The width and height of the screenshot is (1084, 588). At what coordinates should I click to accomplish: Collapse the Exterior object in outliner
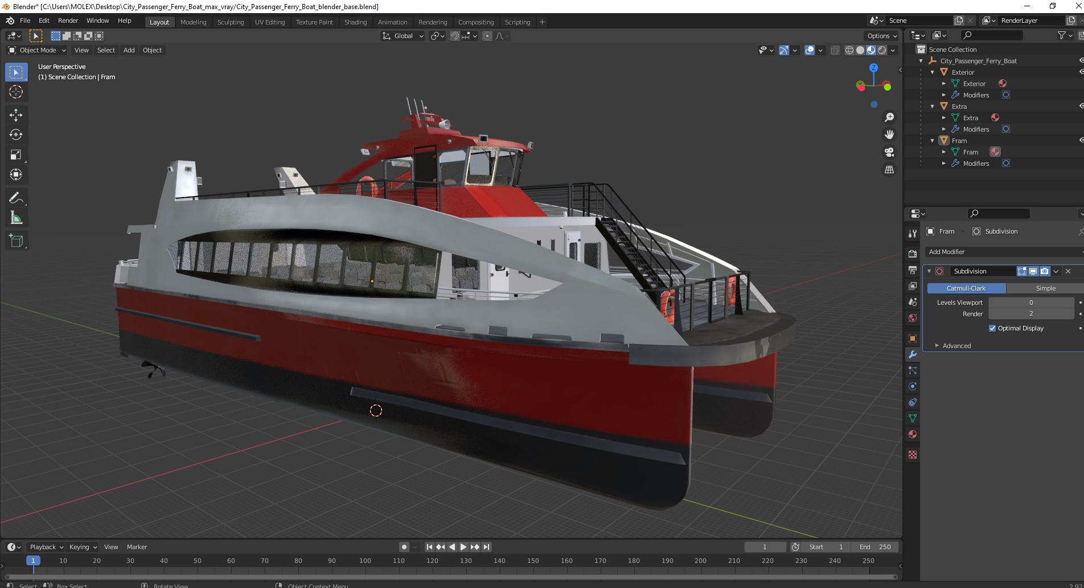(932, 72)
